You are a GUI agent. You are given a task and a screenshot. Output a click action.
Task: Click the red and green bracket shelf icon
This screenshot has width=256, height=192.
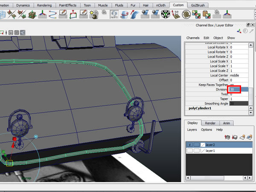pyautogui.click(x=73, y=15)
